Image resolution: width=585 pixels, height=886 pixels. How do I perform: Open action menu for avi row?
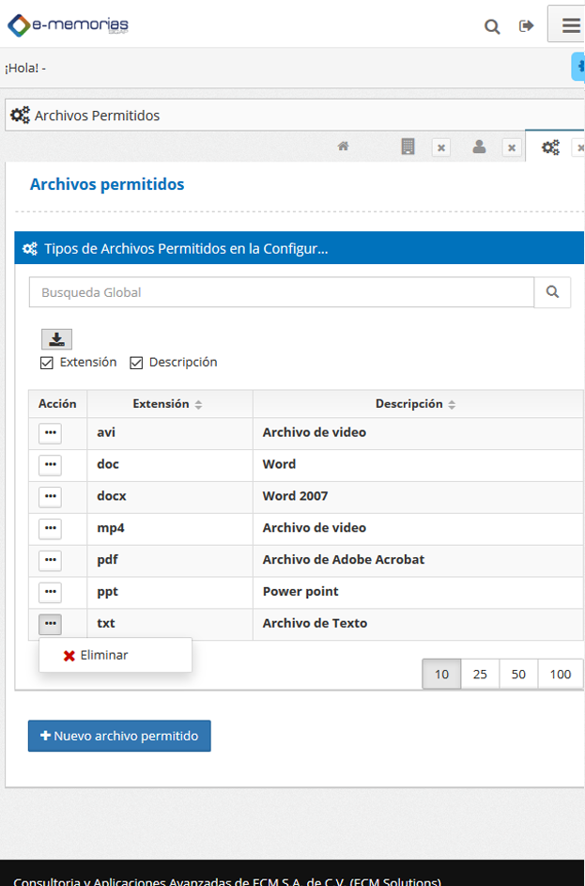click(51, 433)
